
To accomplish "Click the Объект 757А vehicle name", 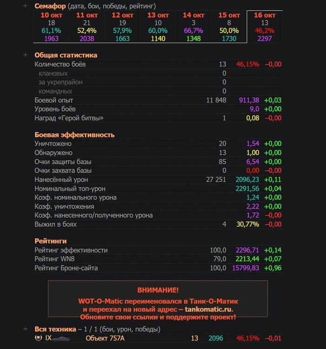I will click(x=105, y=338).
